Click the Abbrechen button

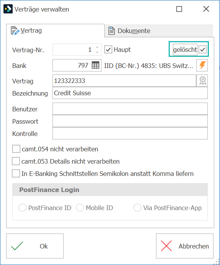point(185,246)
